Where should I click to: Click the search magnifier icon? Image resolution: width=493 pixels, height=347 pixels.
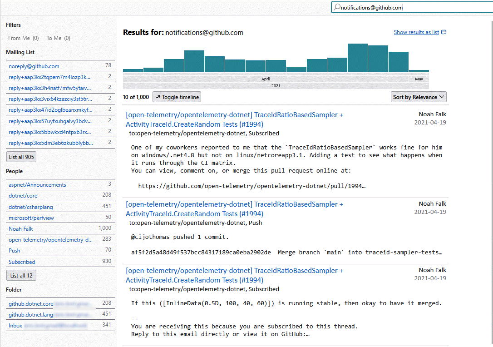[x=337, y=7]
